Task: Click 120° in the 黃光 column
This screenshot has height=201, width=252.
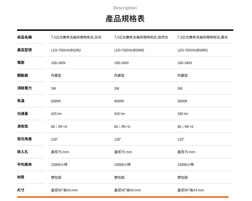Action: click(181, 139)
